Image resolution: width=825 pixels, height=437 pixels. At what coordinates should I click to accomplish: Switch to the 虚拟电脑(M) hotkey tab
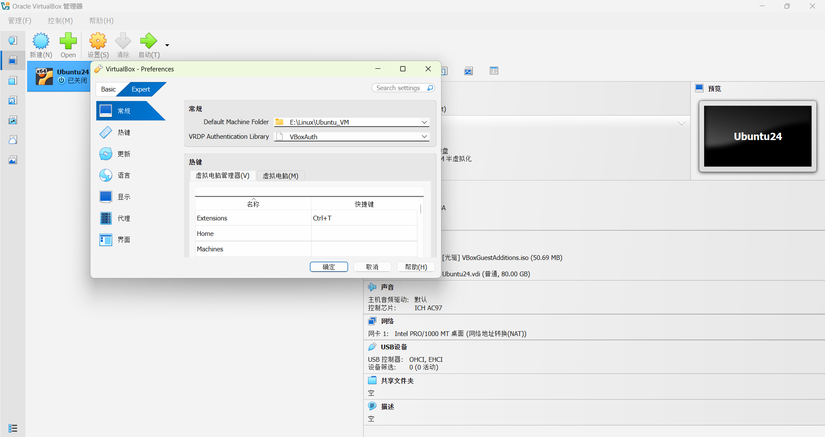pos(280,175)
